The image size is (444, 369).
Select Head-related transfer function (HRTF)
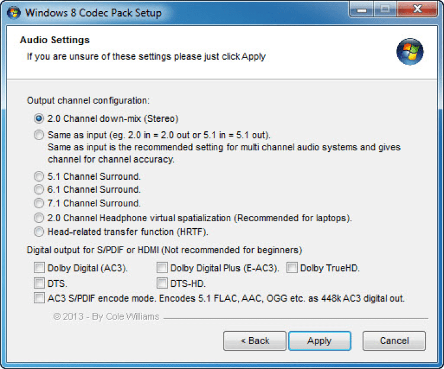click(x=39, y=231)
